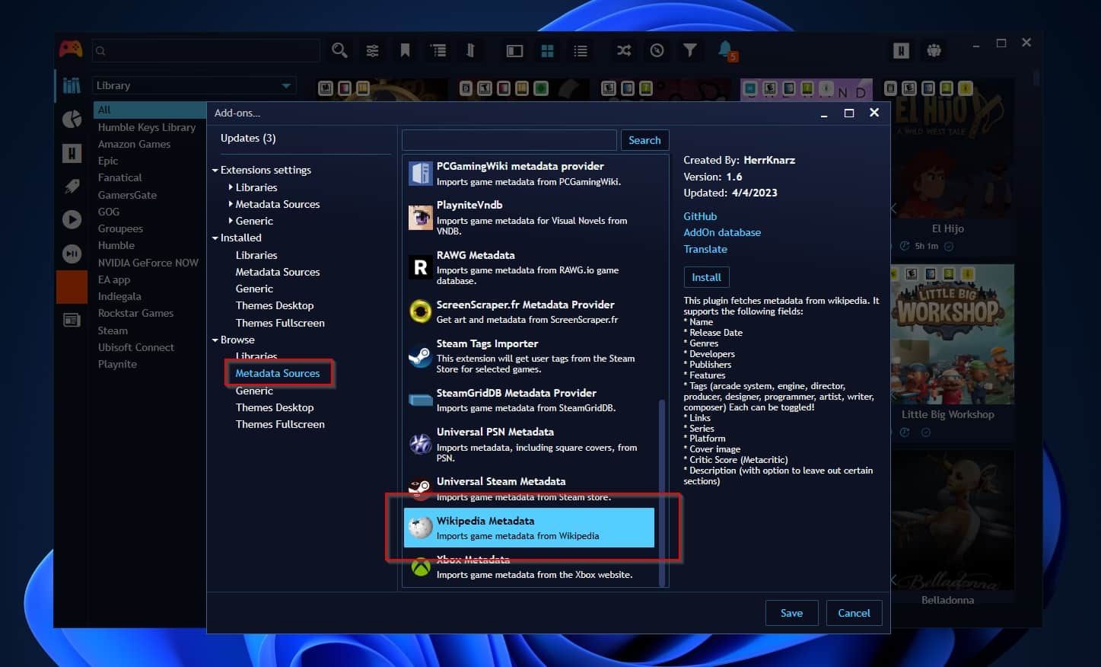1101x667 pixels.
Task: Switch to details view icon in toolbar
Action: 514,50
